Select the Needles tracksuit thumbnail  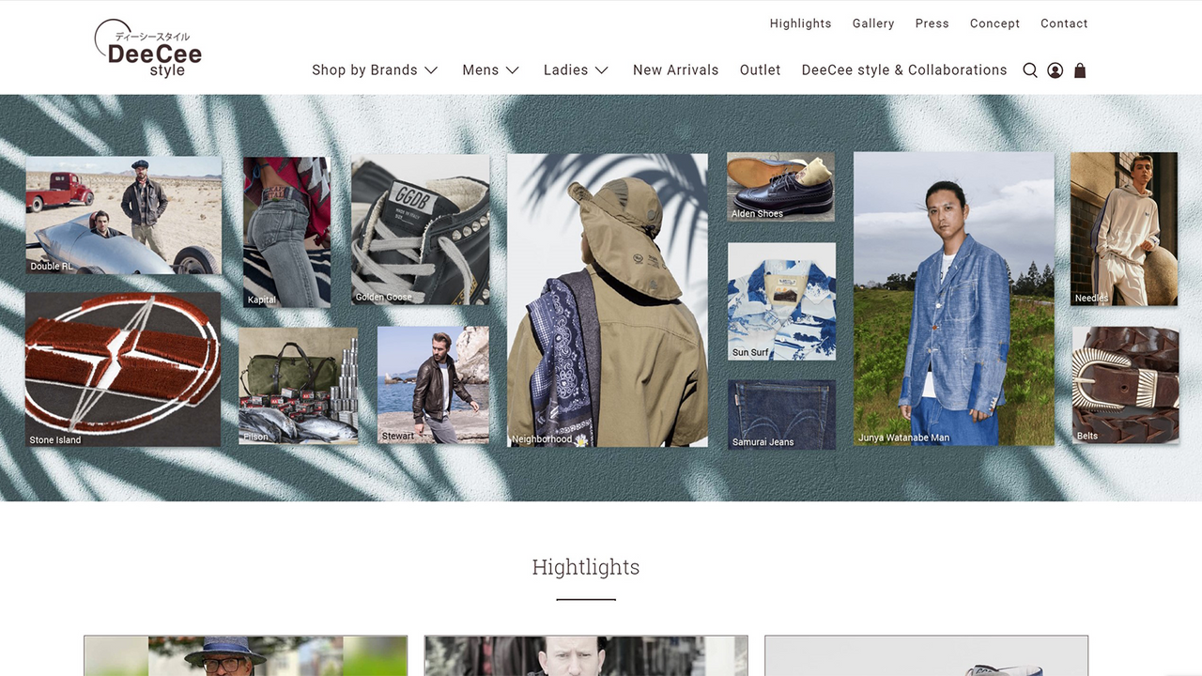(x=1124, y=229)
